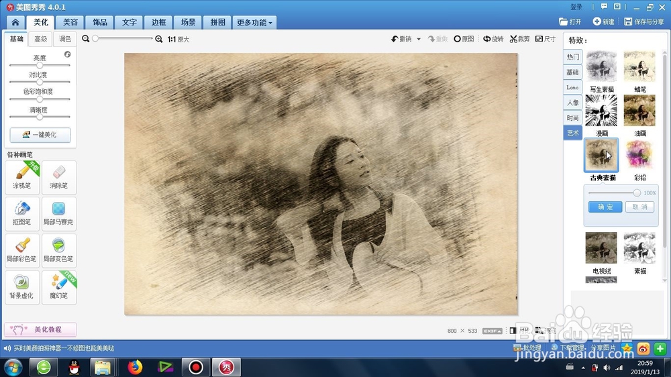Adjust the 色彩饱和度 slider handle
This screenshot has width=671, height=377.
pyautogui.click(x=40, y=99)
